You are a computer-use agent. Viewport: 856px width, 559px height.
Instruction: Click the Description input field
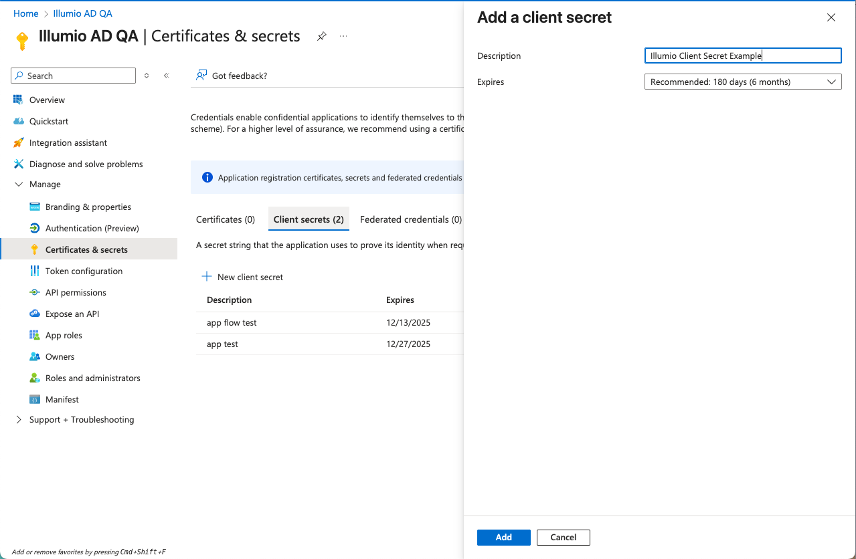coord(743,55)
